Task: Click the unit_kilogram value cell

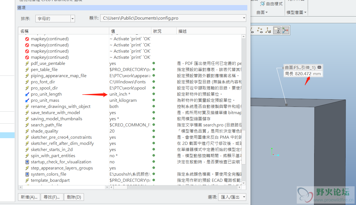Action: [x=123, y=100]
